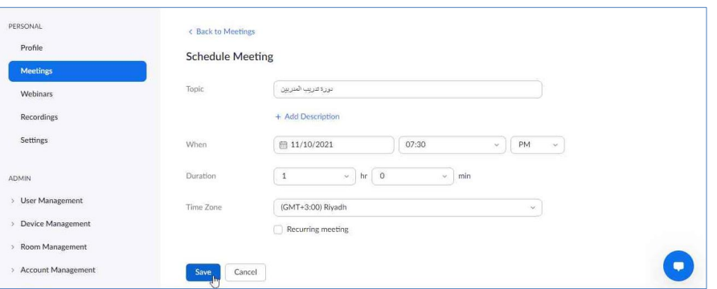Click the PERSONAL section header
717x289 pixels.
point(25,26)
